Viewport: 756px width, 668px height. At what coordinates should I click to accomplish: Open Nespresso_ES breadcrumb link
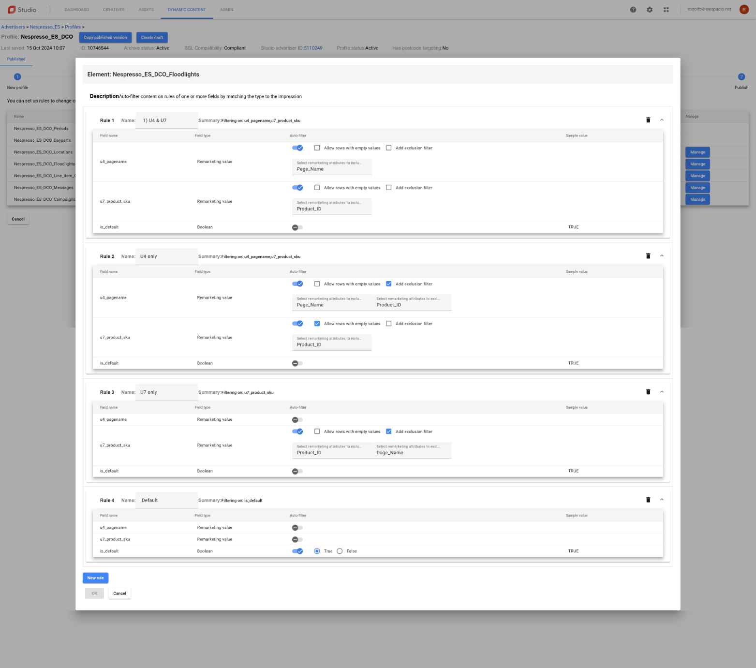click(x=45, y=27)
